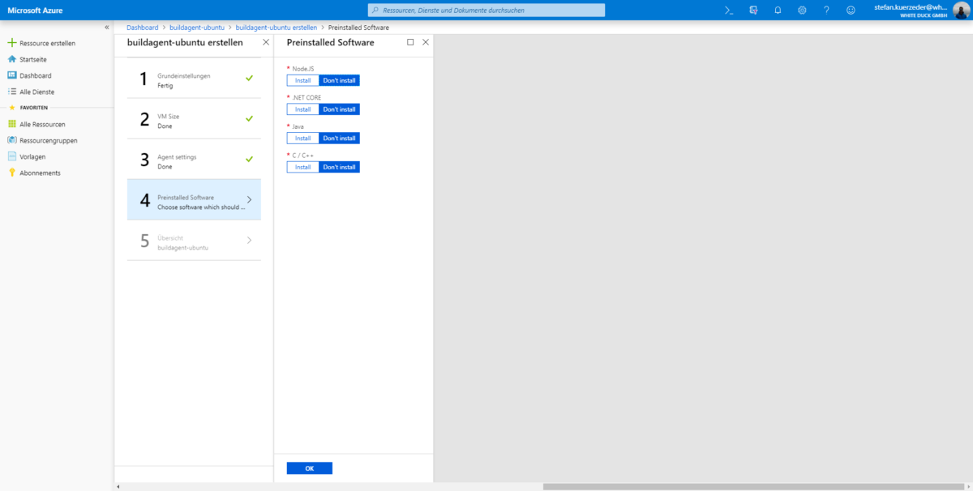Open Cloud Shell from the top bar
Viewport: 973px width, 491px height.
[x=728, y=10]
